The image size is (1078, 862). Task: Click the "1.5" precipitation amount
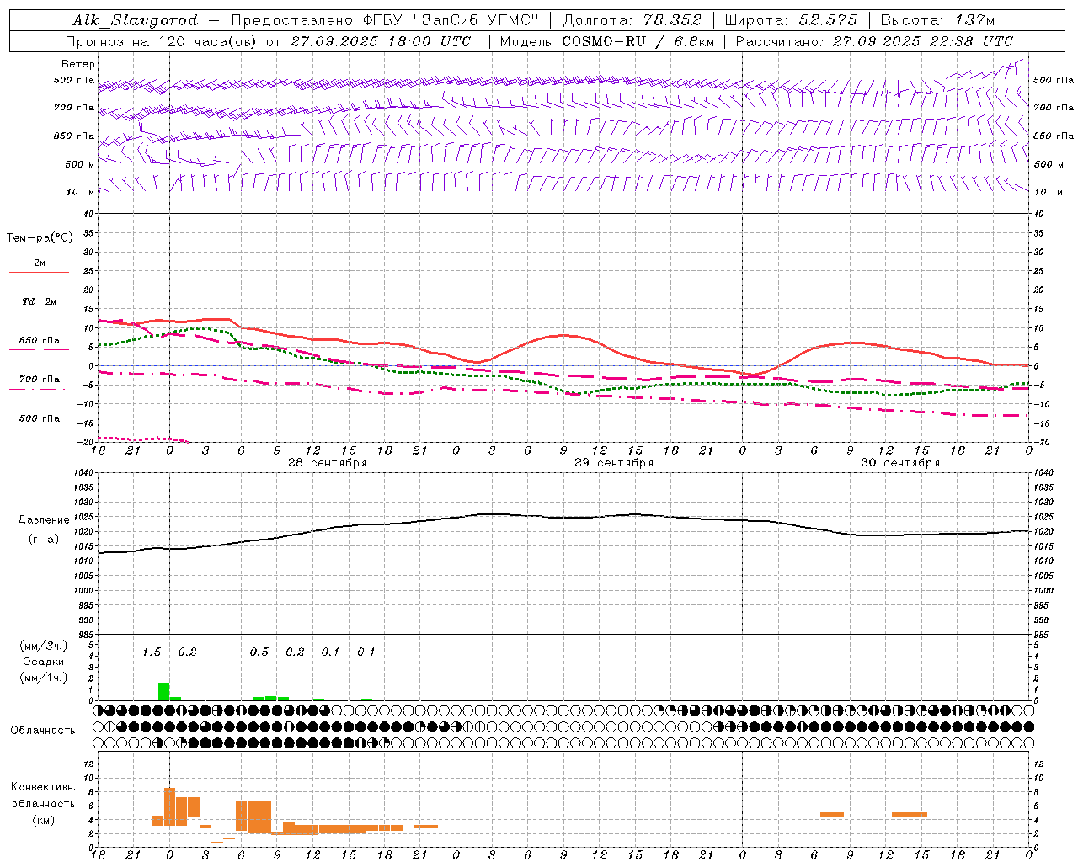pos(152,652)
